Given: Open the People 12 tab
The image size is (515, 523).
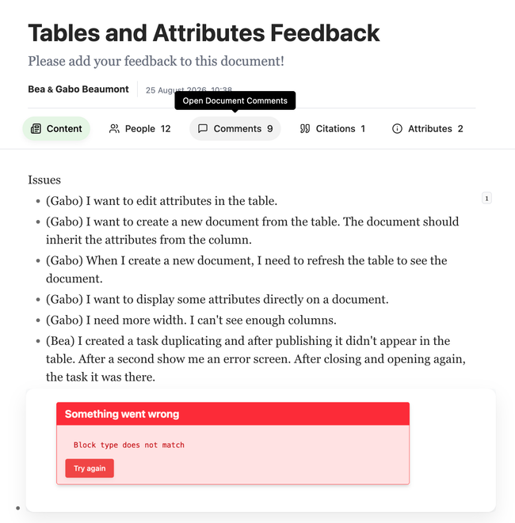Looking at the screenshot, I should coord(139,129).
